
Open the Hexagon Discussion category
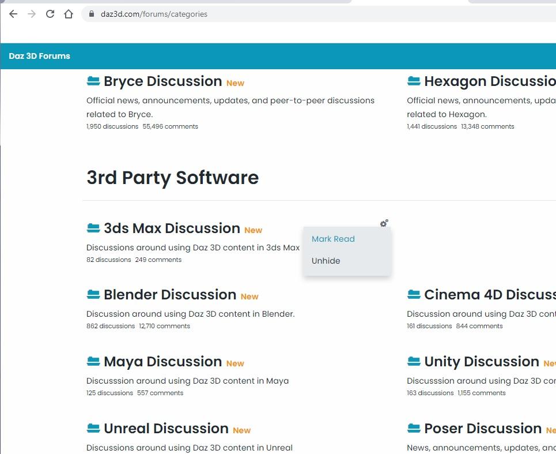(490, 81)
